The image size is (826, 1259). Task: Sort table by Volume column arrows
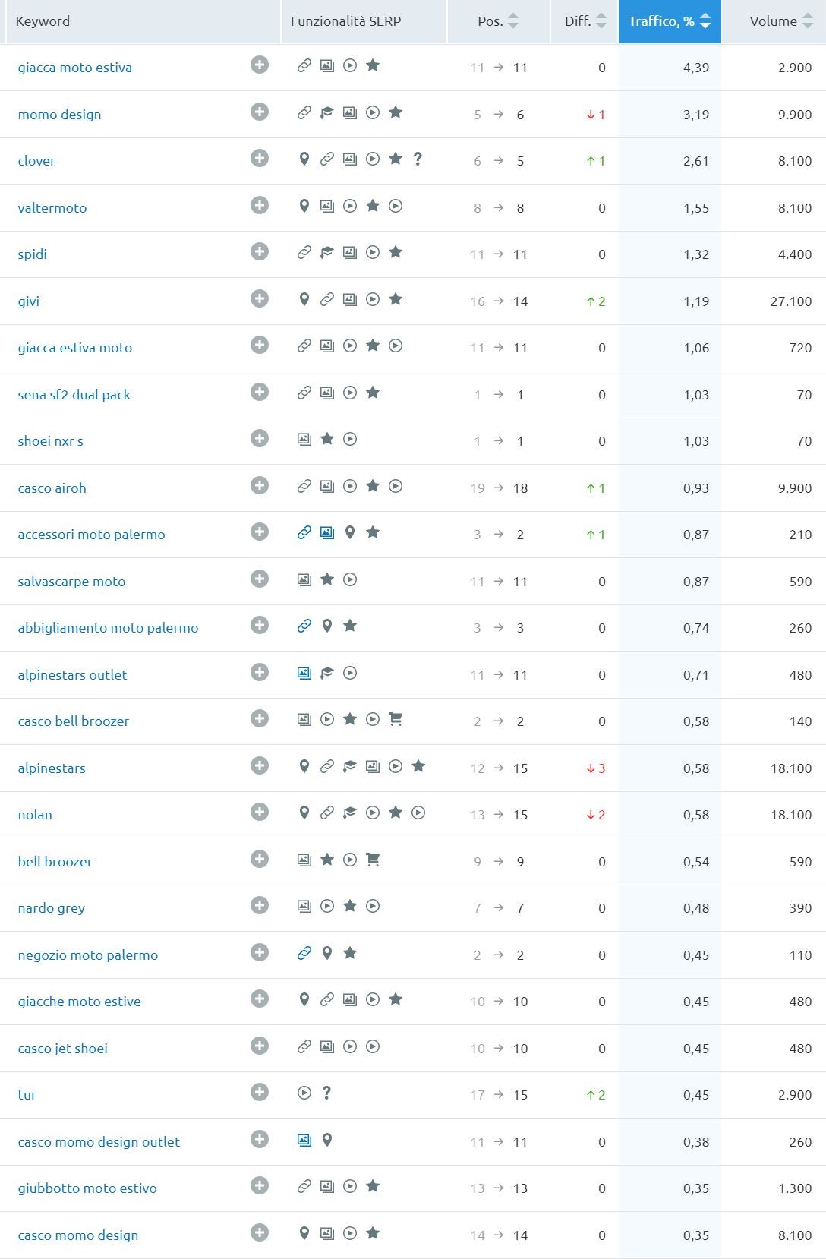pyautogui.click(x=808, y=21)
